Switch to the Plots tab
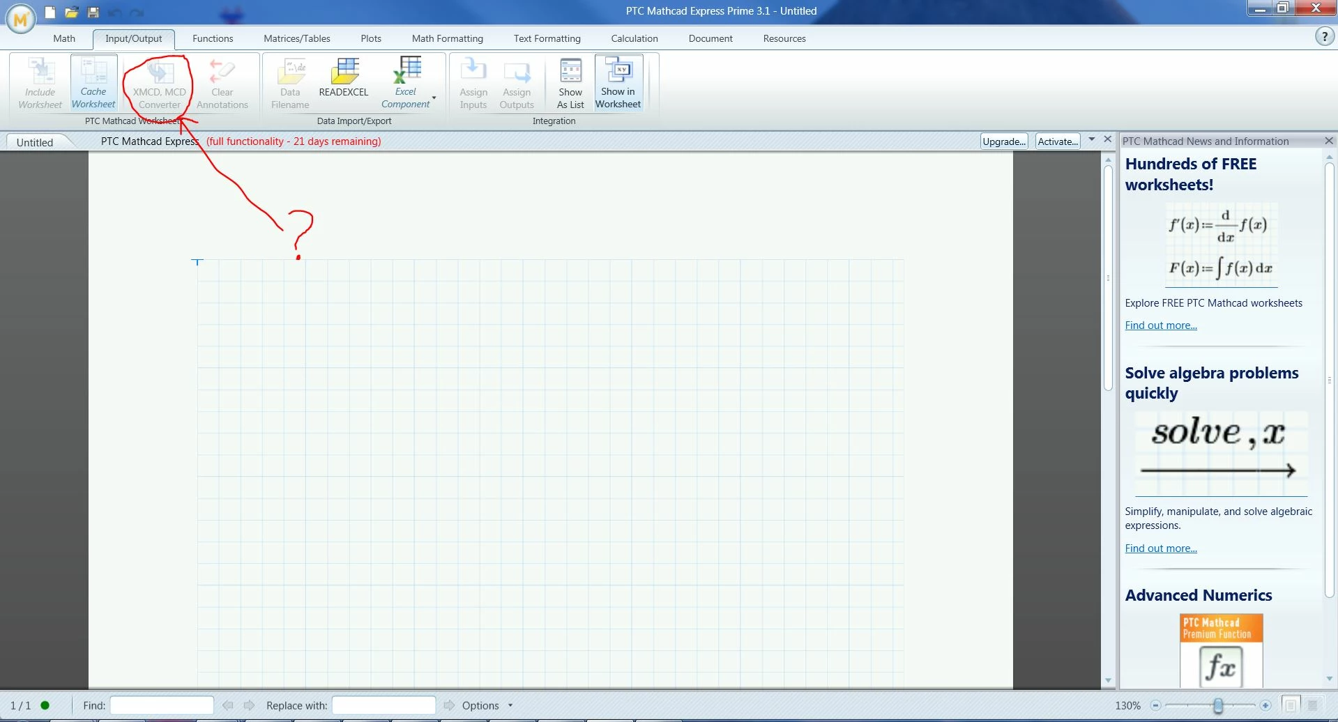This screenshot has height=722, width=1338. pyautogui.click(x=371, y=38)
